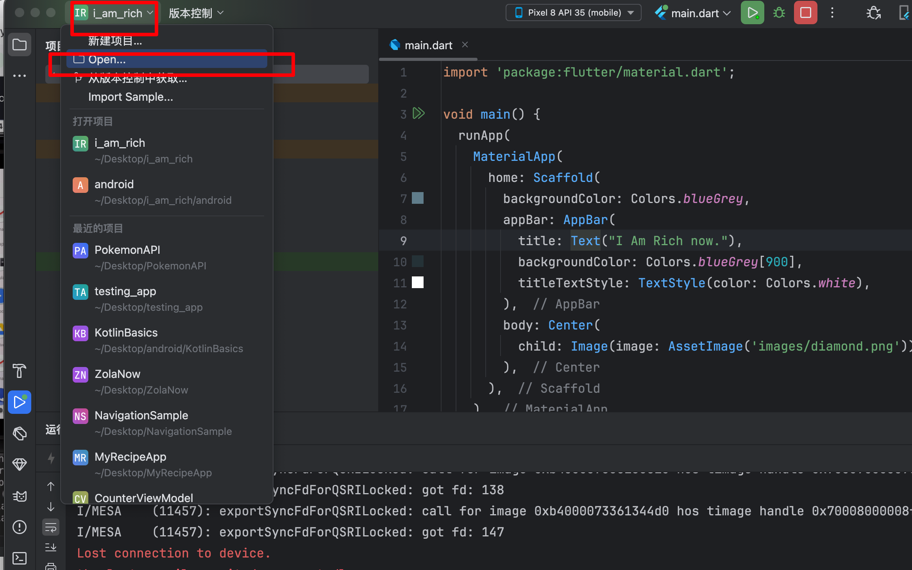
Task: Open the Terminal icon in sidebar
Action: pos(19,558)
